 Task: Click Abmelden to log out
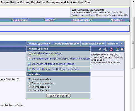[116, 20]
